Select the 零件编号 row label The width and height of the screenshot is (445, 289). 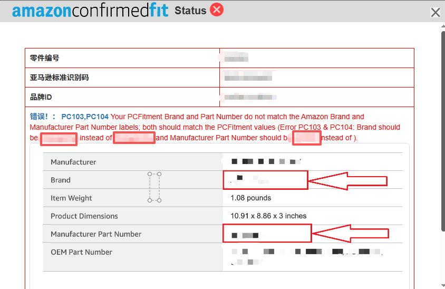point(45,58)
